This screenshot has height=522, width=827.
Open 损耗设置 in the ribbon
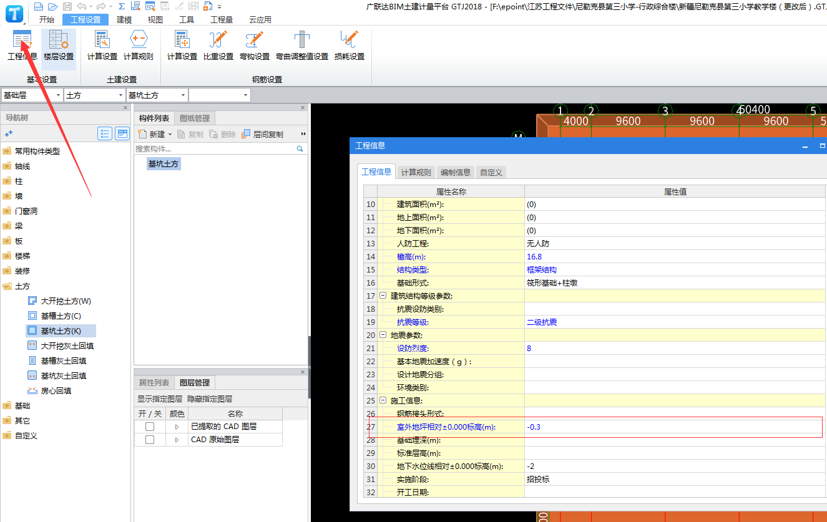tap(350, 45)
